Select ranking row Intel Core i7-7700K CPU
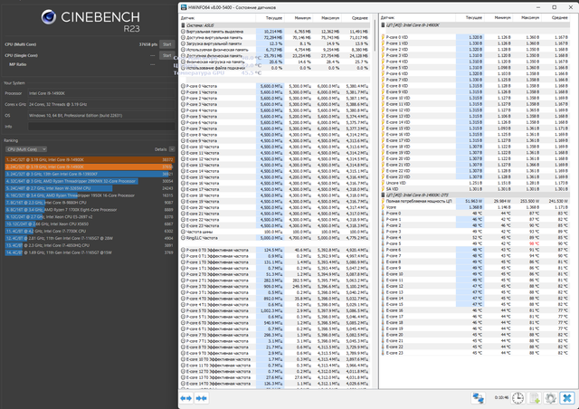 [90, 231]
